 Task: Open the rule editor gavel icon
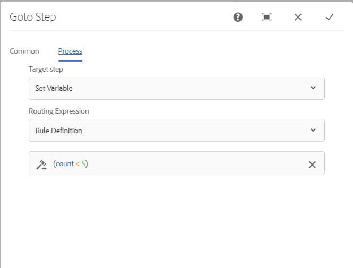tap(41, 164)
